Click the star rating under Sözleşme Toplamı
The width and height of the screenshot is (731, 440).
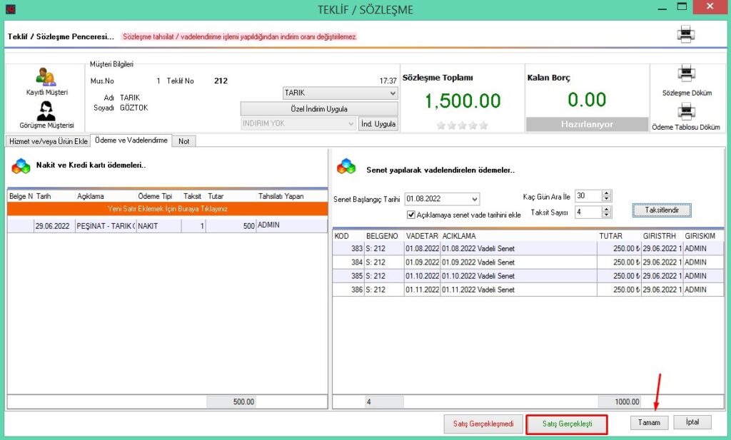coord(463,126)
